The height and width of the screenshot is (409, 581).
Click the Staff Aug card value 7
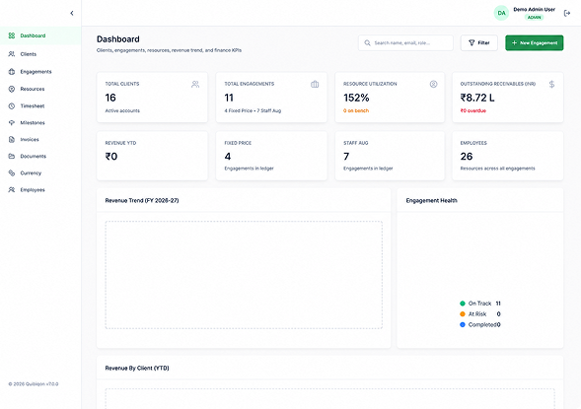pyautogui.click(x=346, y=157)
